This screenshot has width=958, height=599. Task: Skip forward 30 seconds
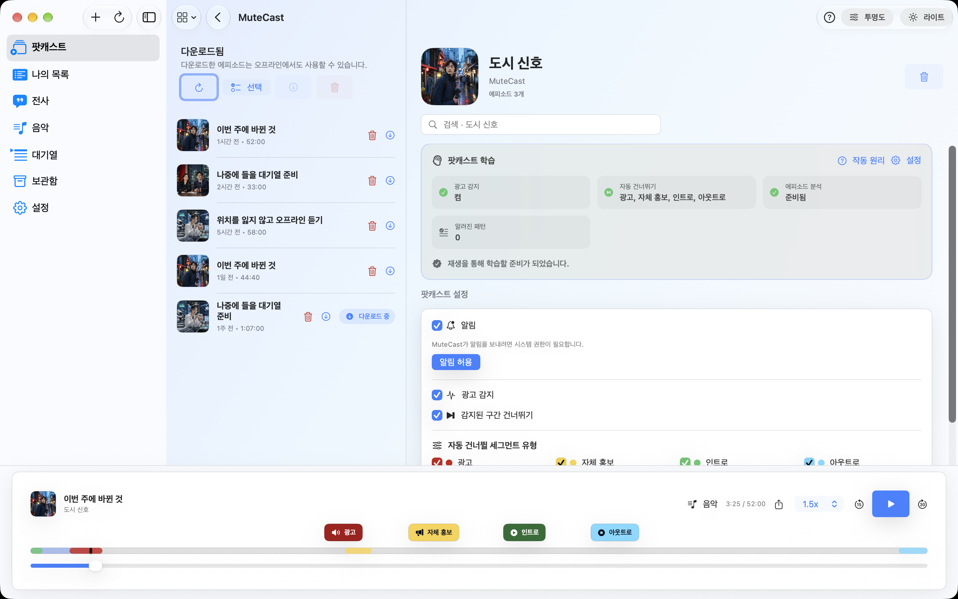tap(922, 504)
